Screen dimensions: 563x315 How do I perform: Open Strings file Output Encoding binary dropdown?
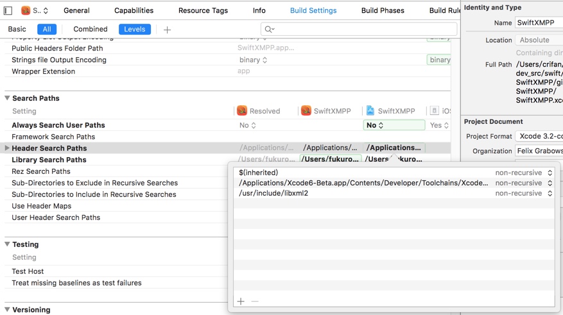[253, 60]
